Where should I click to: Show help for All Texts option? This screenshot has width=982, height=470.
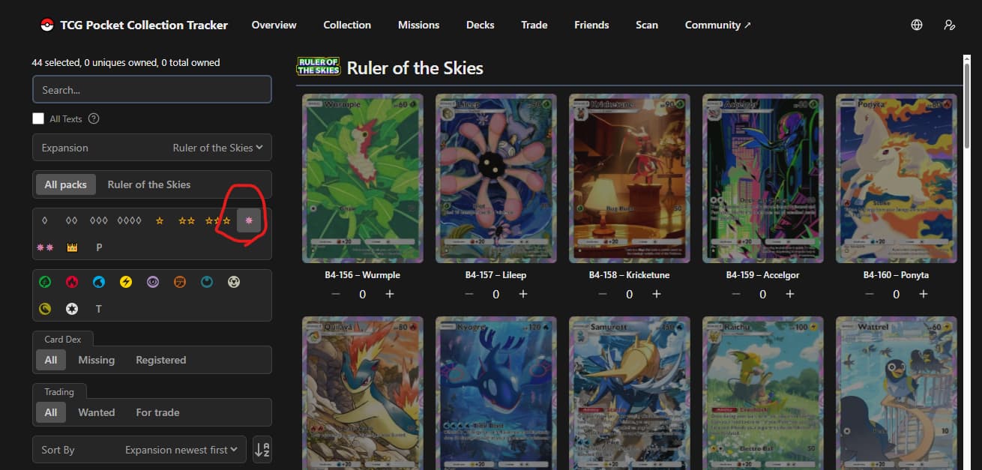[x=94, y=118]
